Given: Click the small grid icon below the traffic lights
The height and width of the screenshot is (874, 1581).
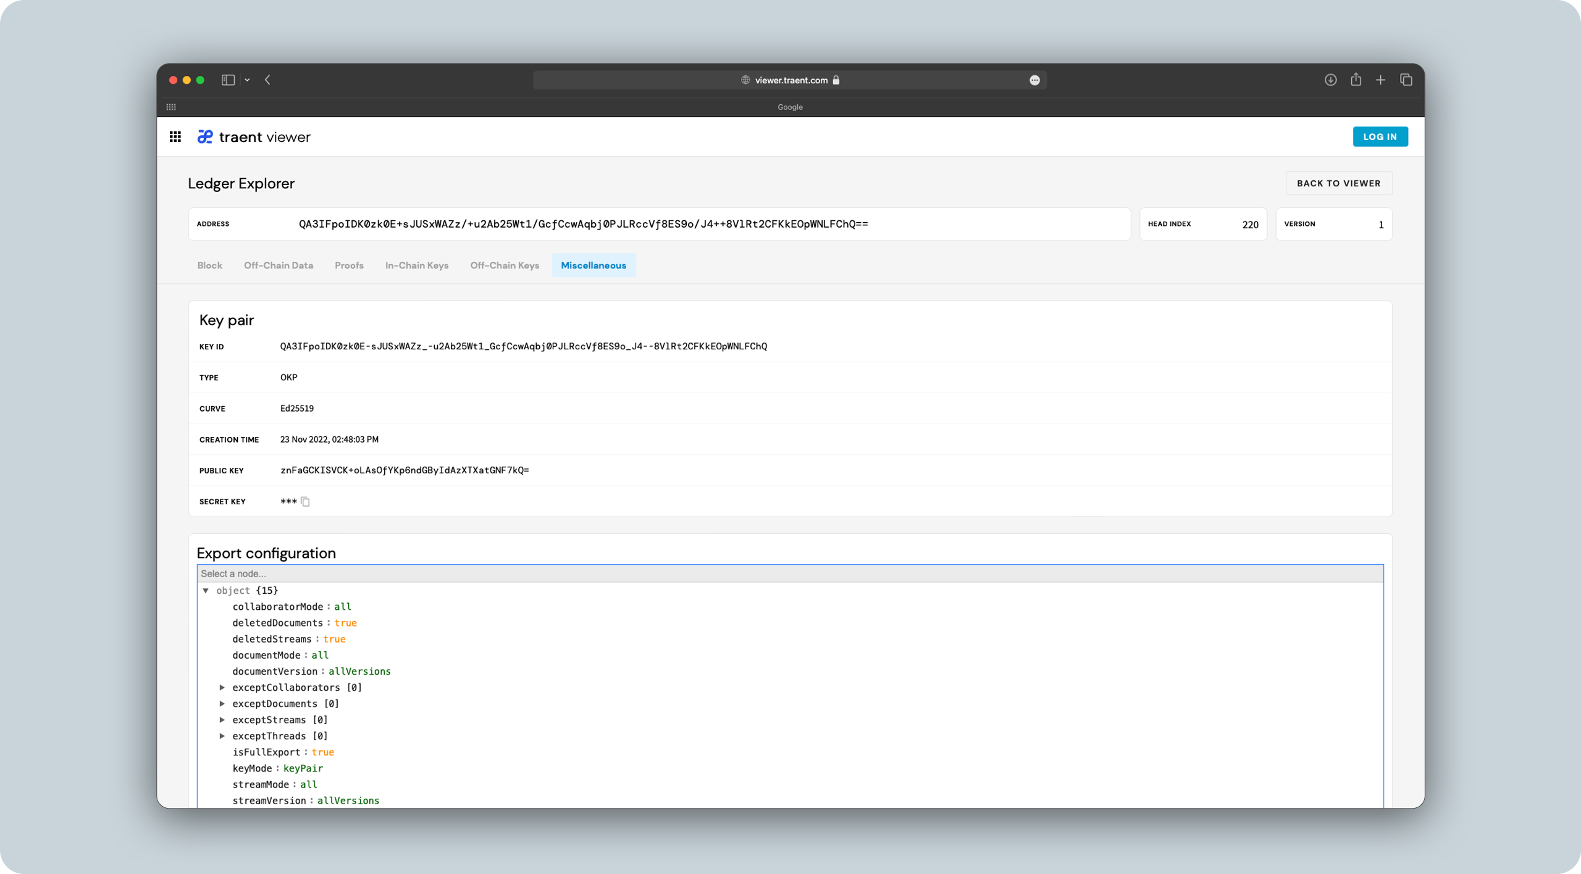Looking at the screenshot, I should [172, 106].
